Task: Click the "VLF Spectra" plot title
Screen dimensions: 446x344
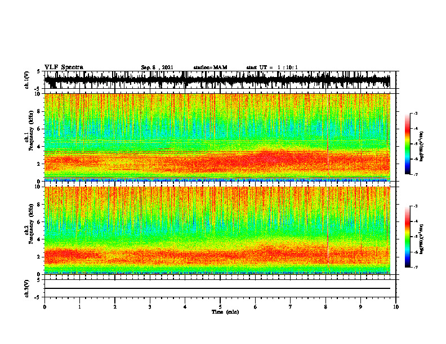Action: coord(64,67)
